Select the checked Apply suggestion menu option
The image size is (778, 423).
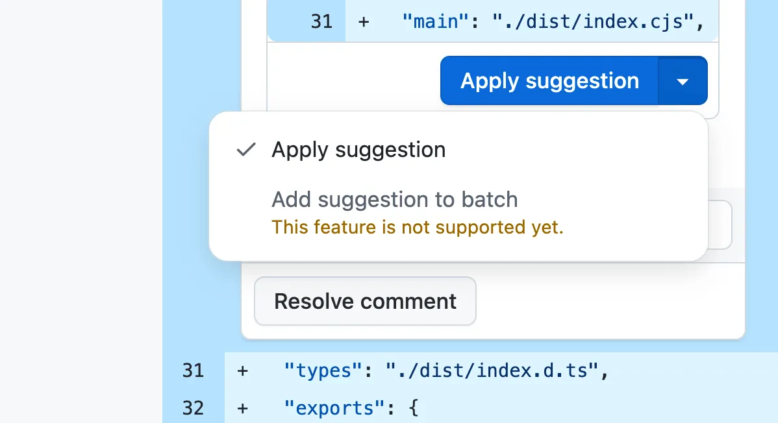(358, 150)
